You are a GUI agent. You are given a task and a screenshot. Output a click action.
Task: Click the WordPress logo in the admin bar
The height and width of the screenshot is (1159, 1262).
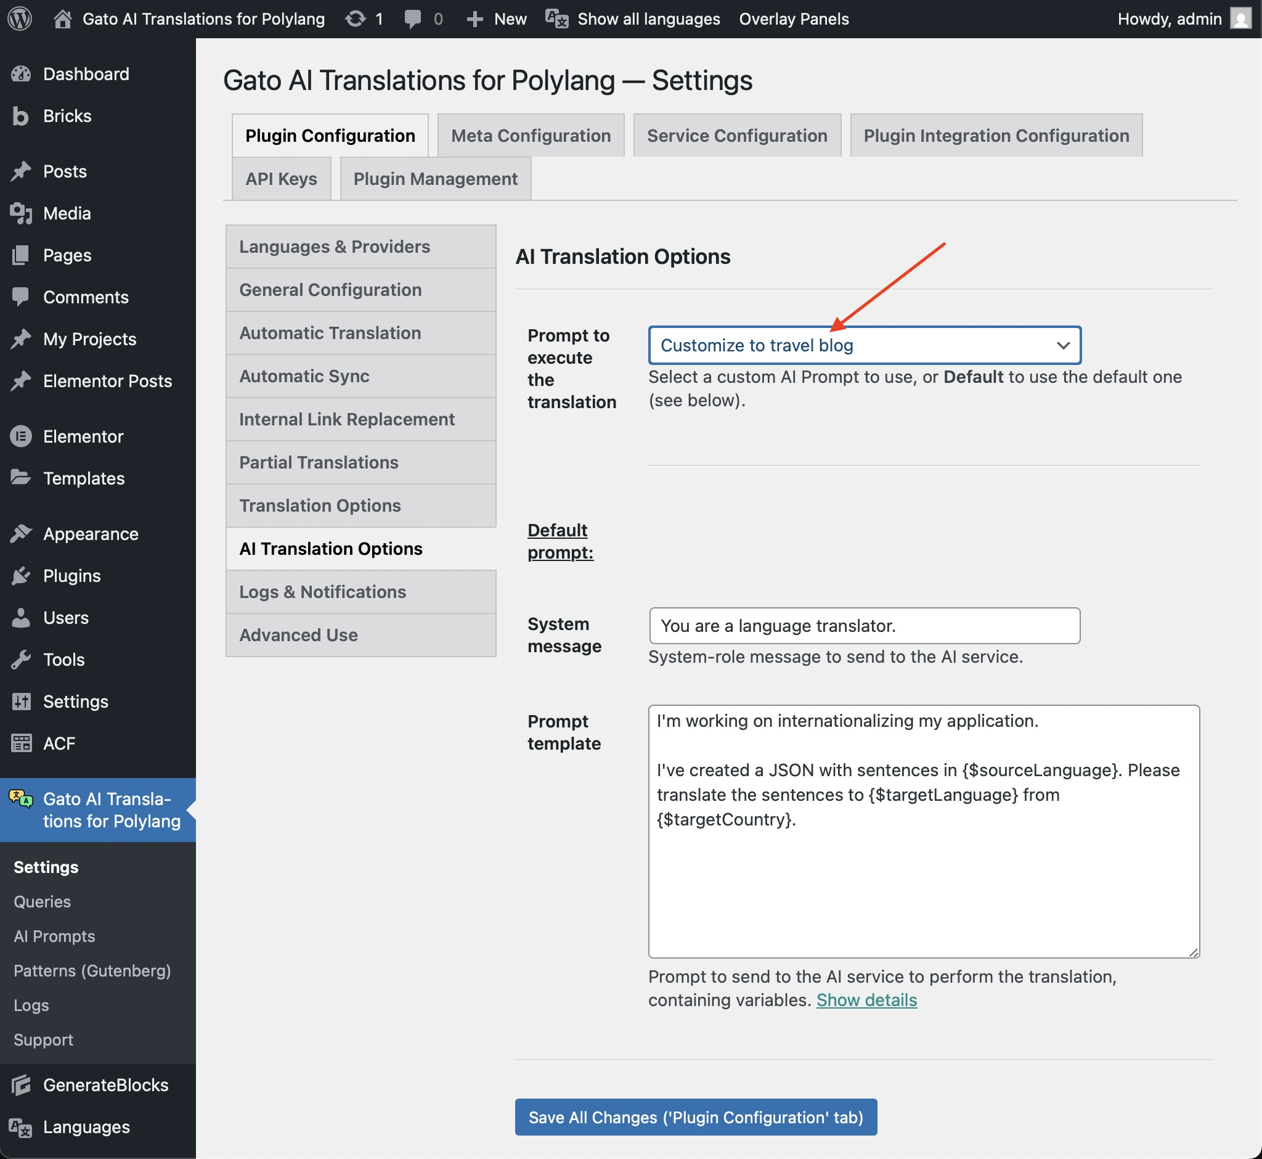pos(20,18)
